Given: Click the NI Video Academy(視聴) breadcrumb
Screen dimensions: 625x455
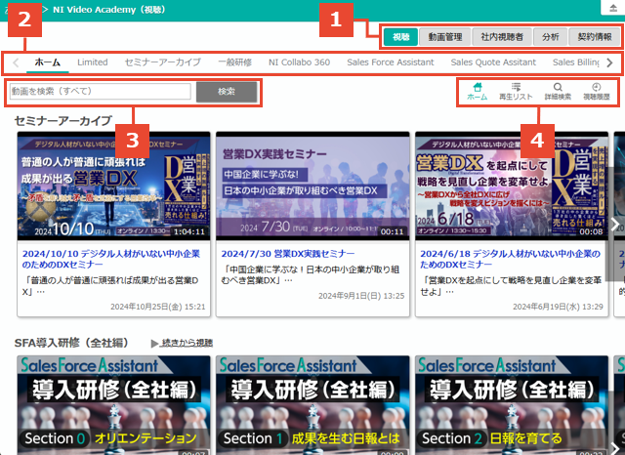Looking at the screenshot, I should tap(108, 10).
